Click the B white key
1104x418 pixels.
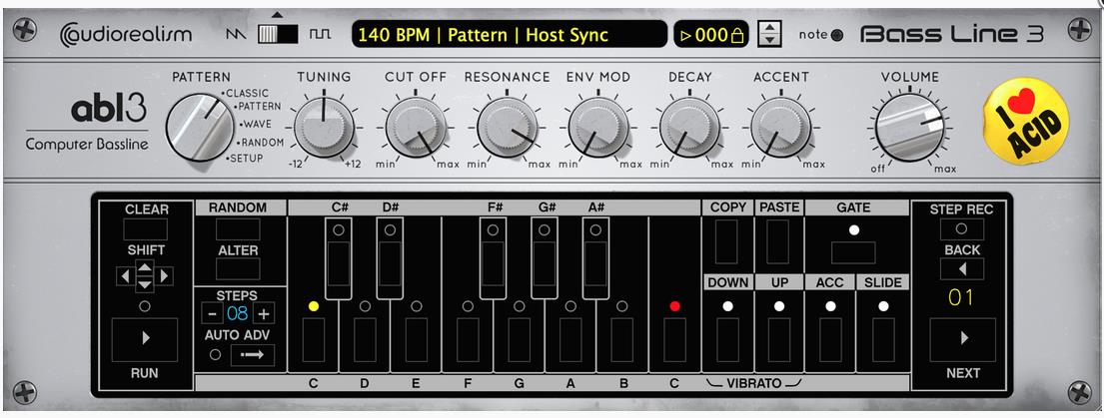point(621,339)
